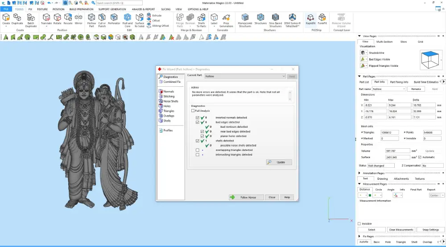Toggle near bad edges detected checkbox
Viewport: 446px width, 247px height.
tap(202, 131)
